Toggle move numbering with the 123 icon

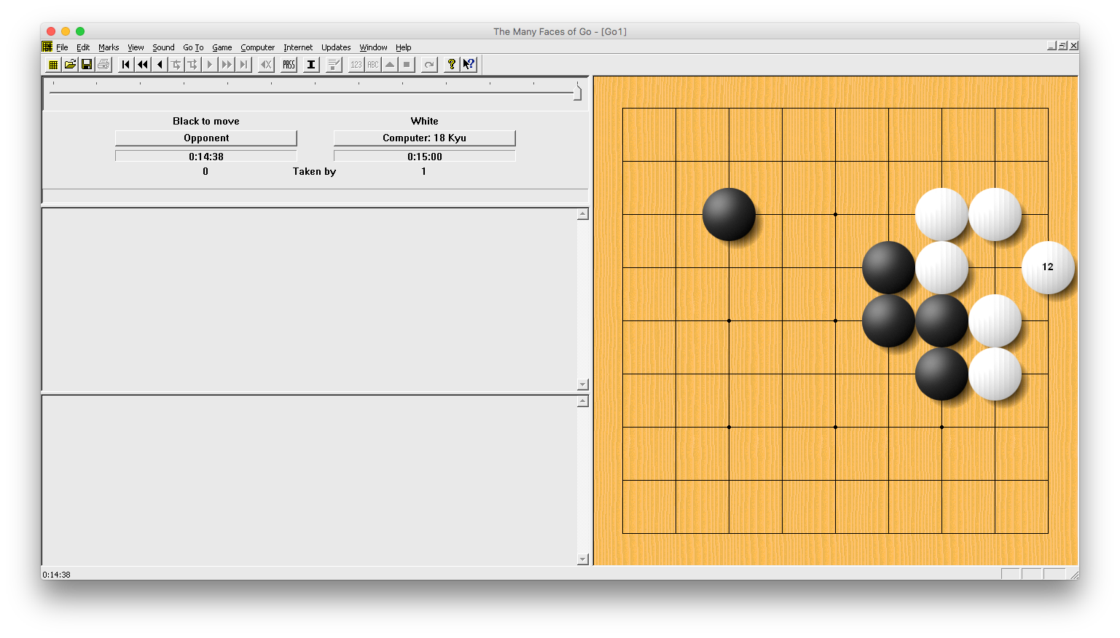point(356,64)
